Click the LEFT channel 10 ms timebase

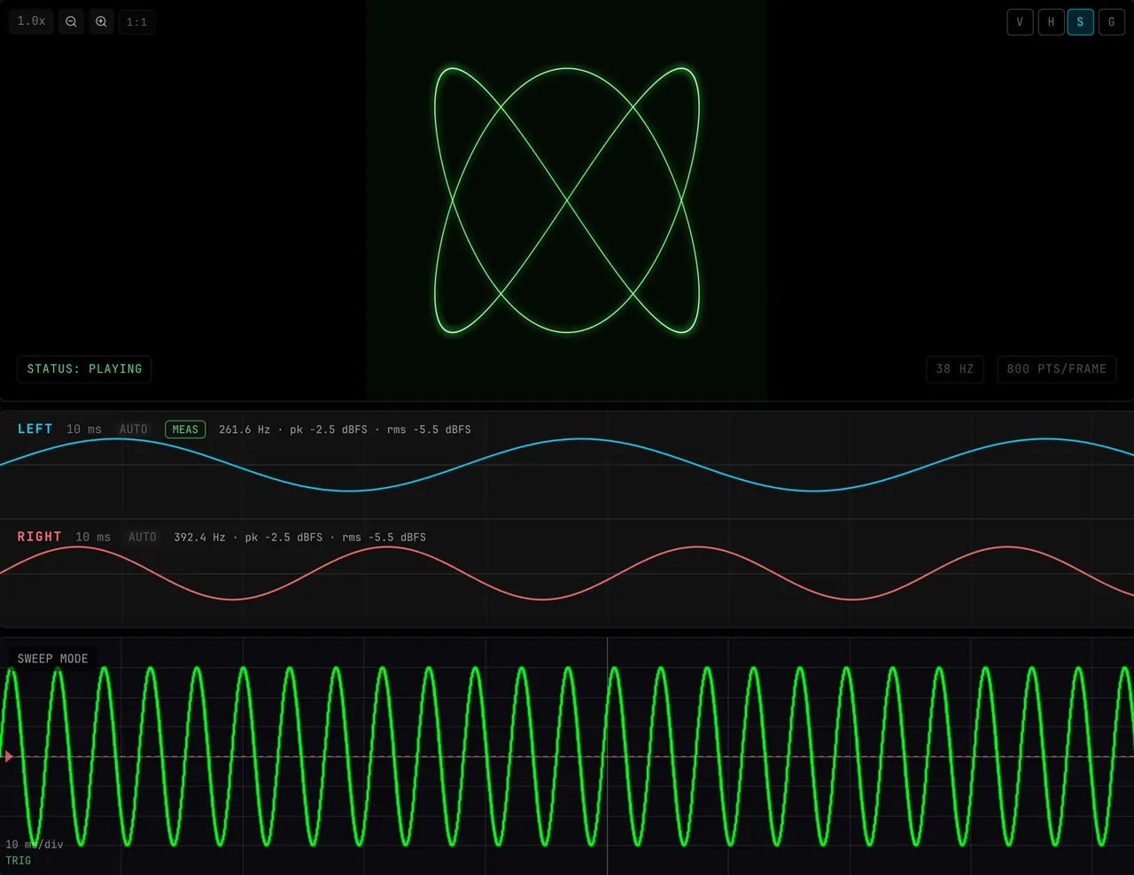(x=84, y=430)
